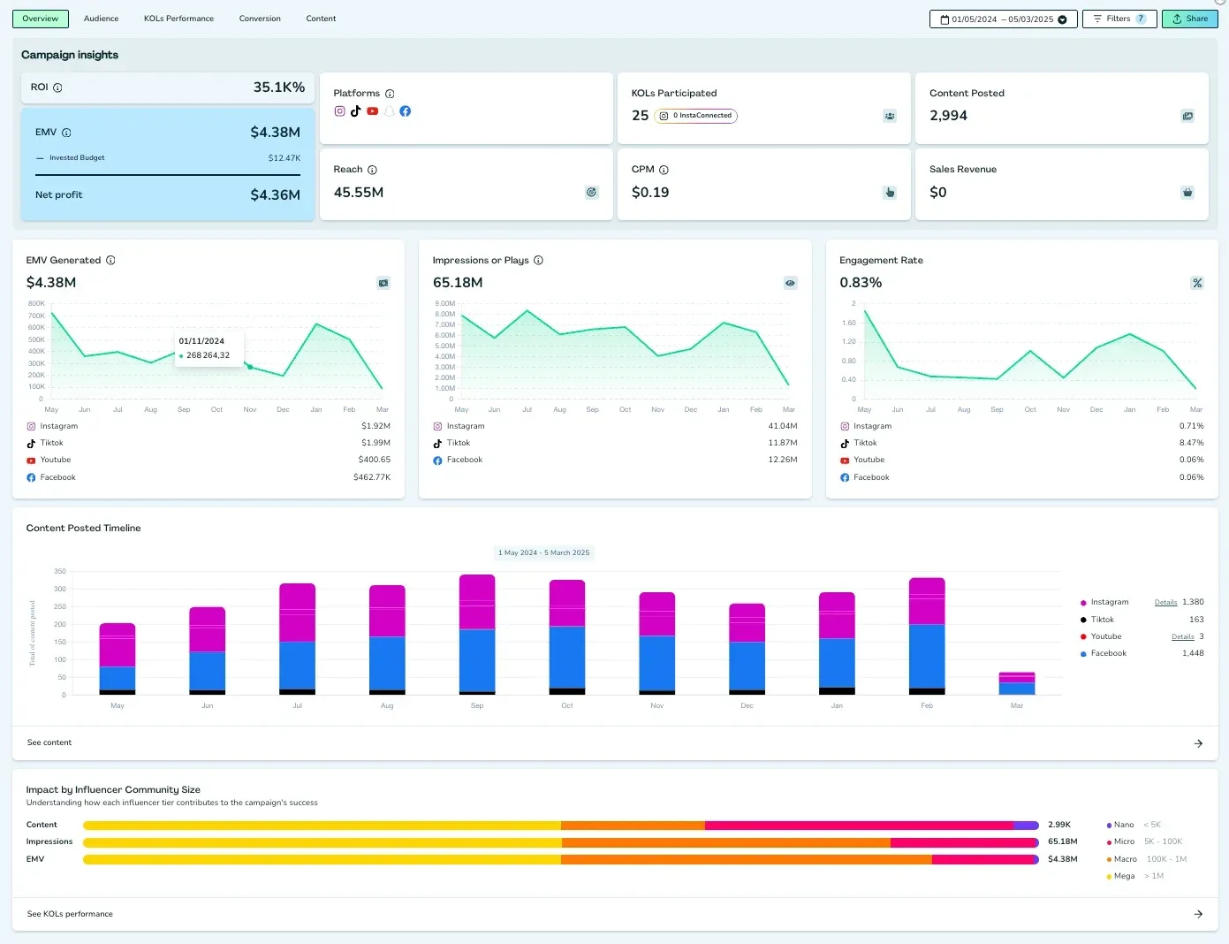Click the Reach target icon
The width and height of the screenshot is (1229, 944).
pyautogui.click(x=592, y=193)
